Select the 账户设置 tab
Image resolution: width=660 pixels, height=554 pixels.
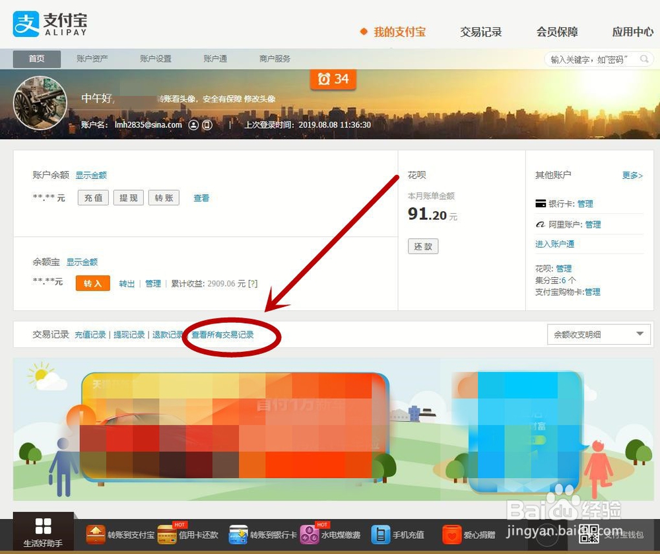coord(156,59)
